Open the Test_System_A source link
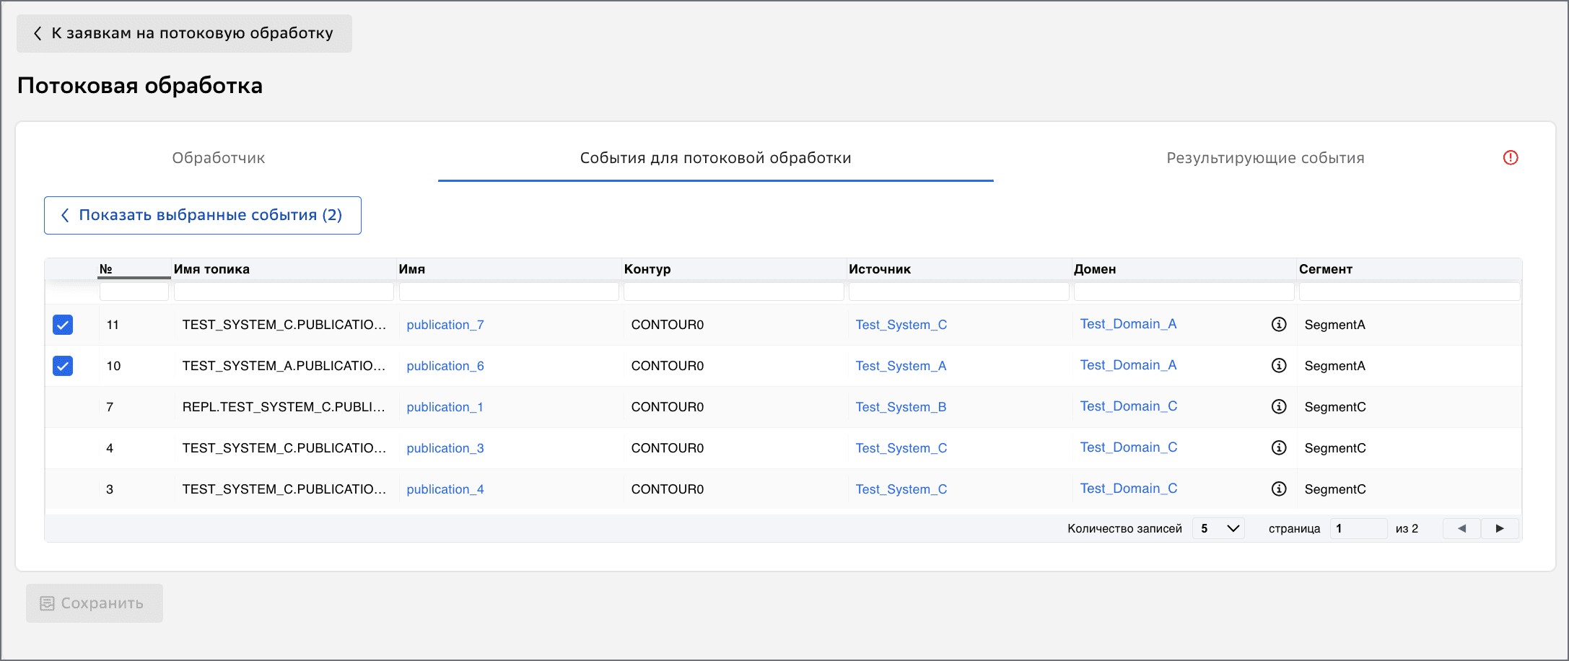Image resolution: width=1569 pixels, height=661 pixels. [x=901, y=366]
